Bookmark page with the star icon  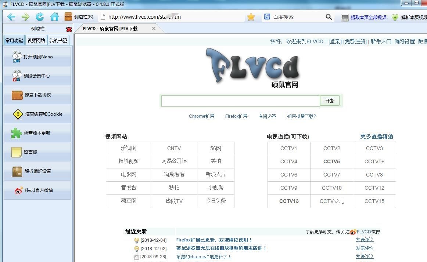click(251, 17)
